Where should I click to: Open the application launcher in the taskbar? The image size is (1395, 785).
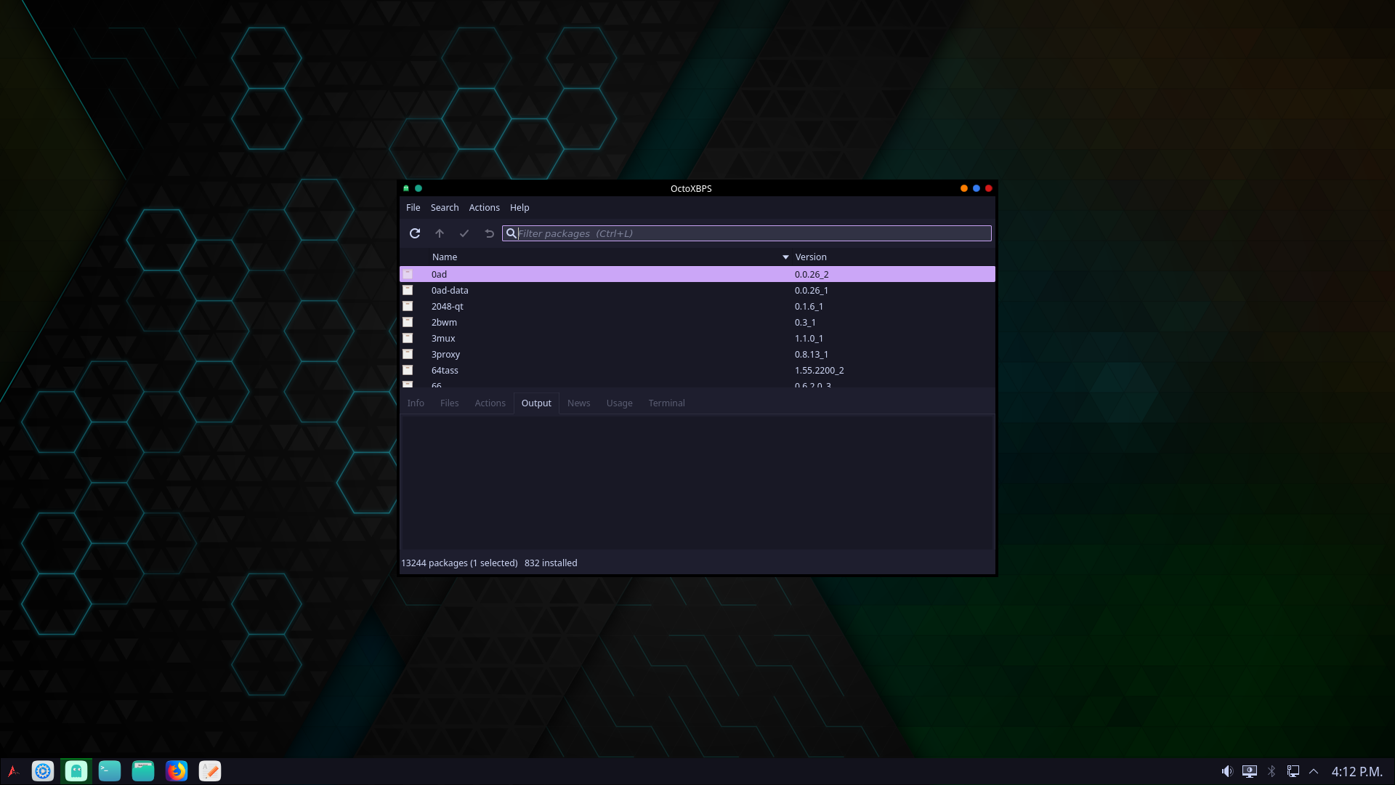[x=13, y=771]
